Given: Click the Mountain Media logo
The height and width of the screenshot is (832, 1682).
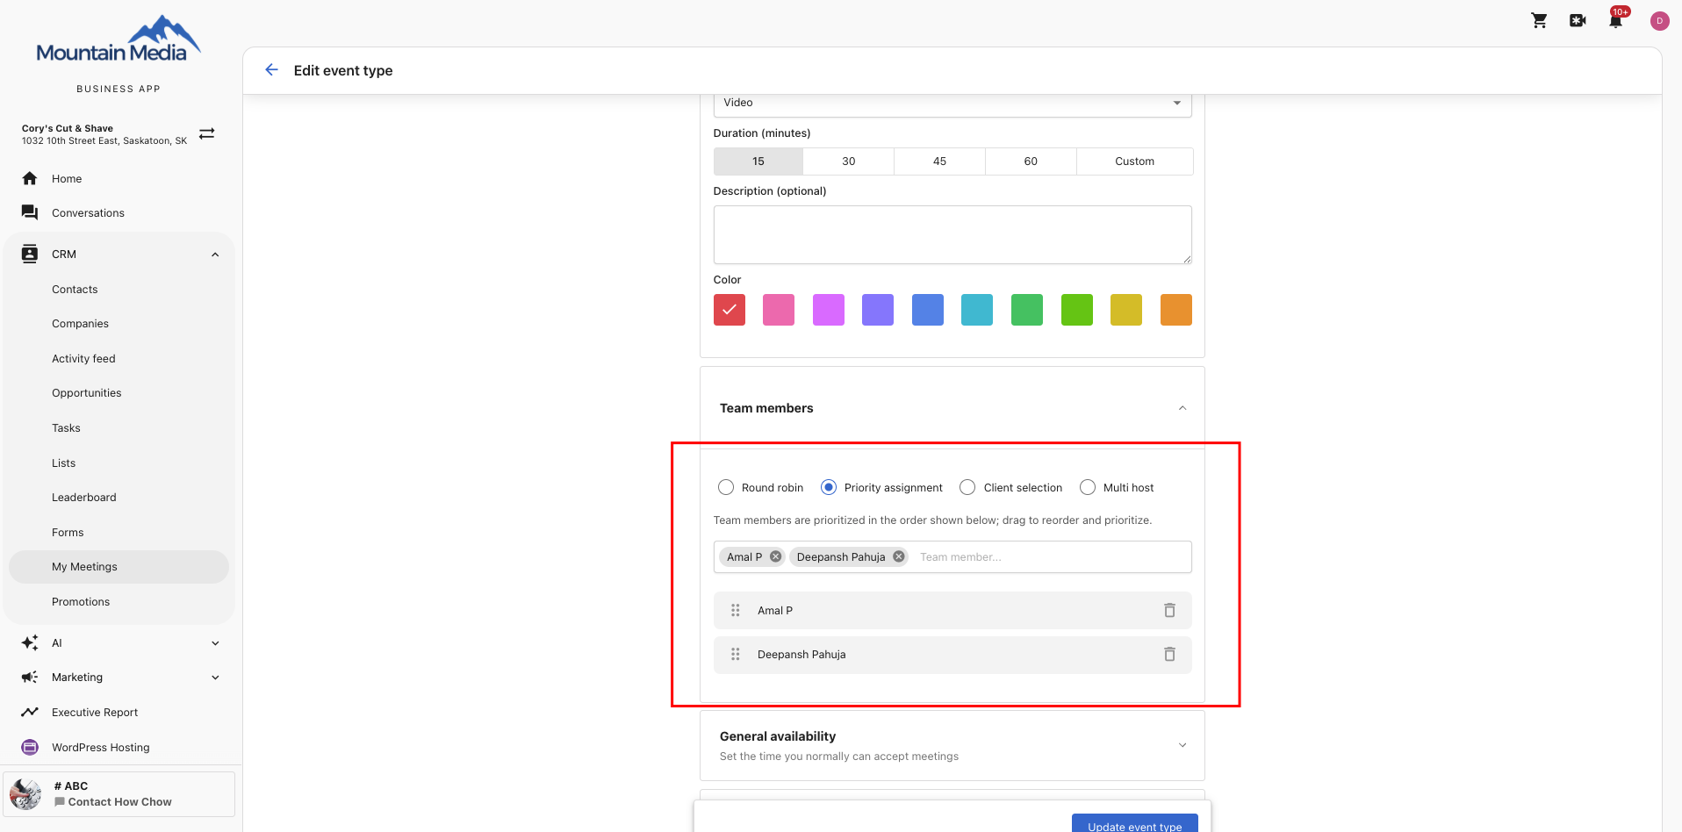Looking at the screenshot, I should 119,39.
